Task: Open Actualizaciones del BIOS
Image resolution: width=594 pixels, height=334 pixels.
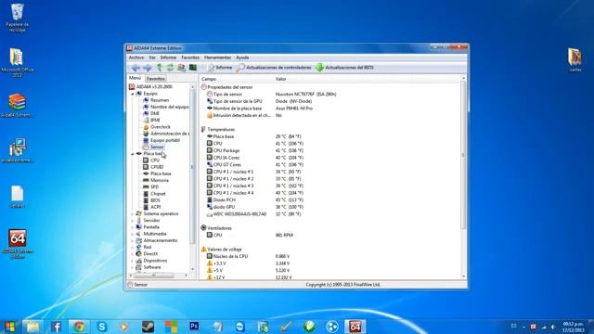Action: coord(344,68)
